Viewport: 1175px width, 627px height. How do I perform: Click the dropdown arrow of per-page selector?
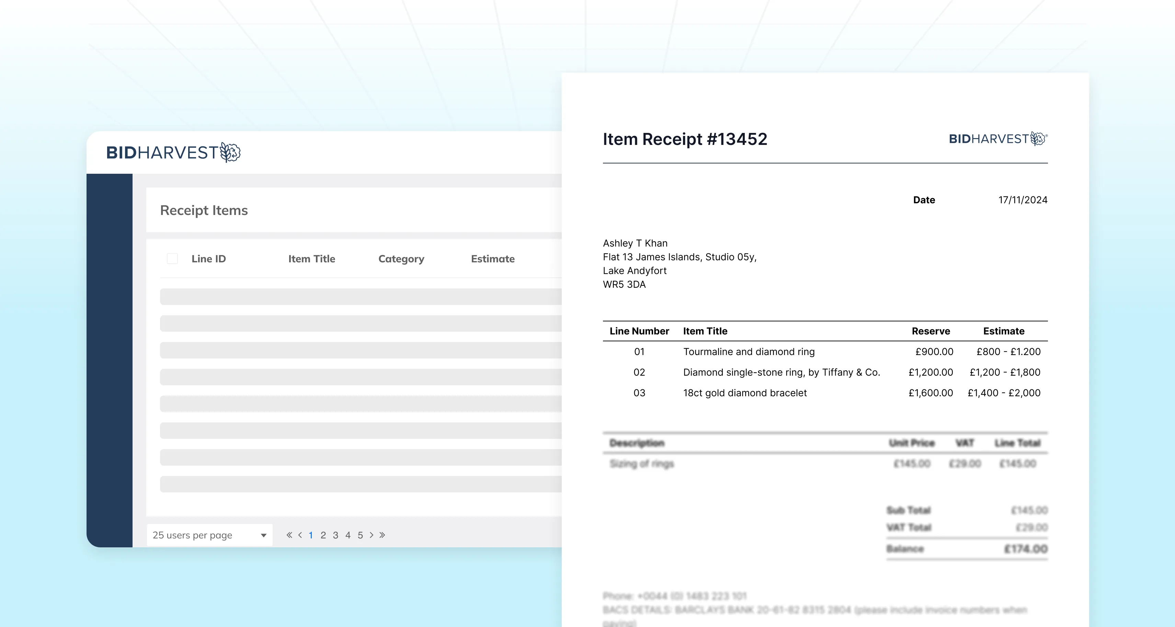(263, 535)
